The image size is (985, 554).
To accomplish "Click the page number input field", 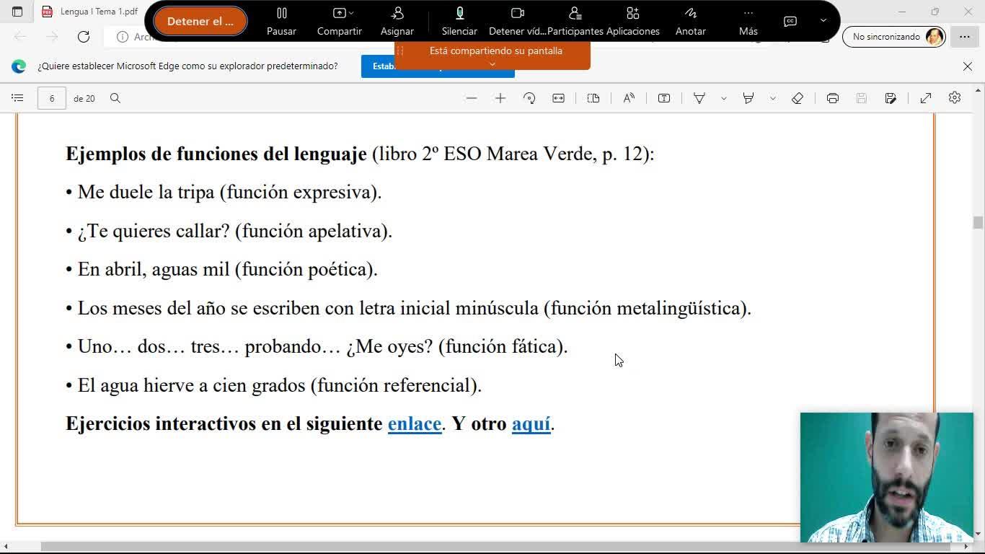I will [x=52, y=98].
